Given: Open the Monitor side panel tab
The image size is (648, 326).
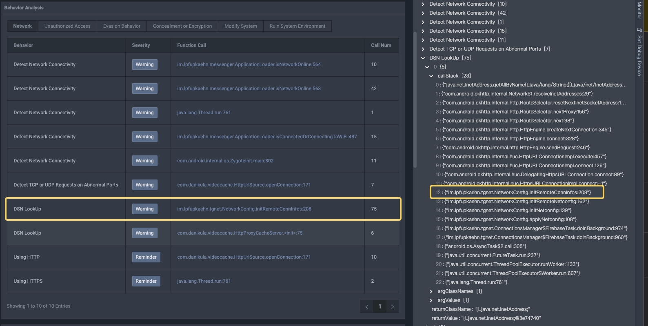Looking at the screenshot, I should [639, 10].
